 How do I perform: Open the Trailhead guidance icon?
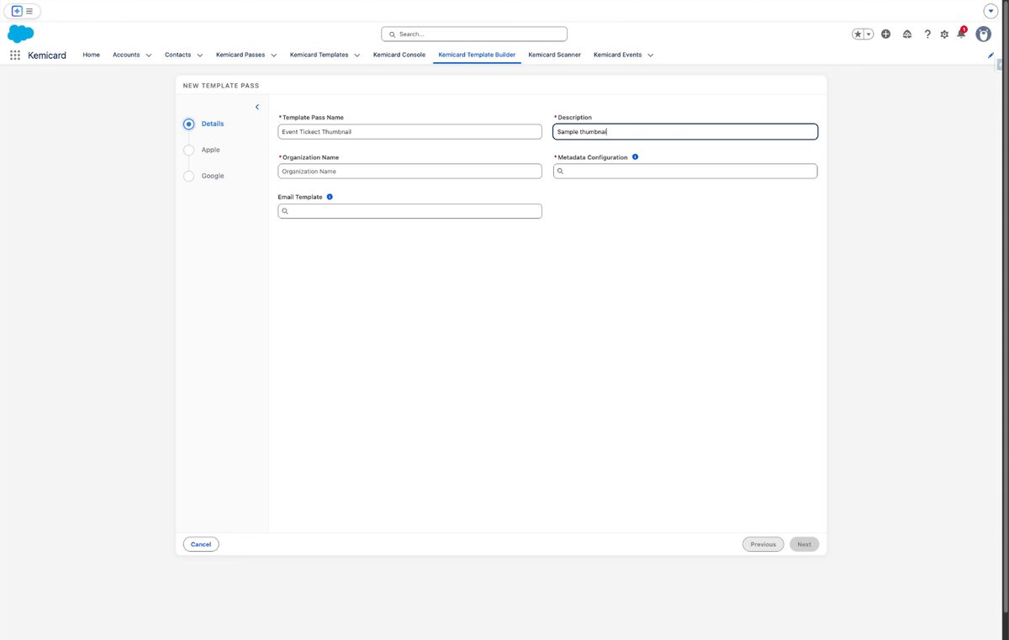point(907,34)
